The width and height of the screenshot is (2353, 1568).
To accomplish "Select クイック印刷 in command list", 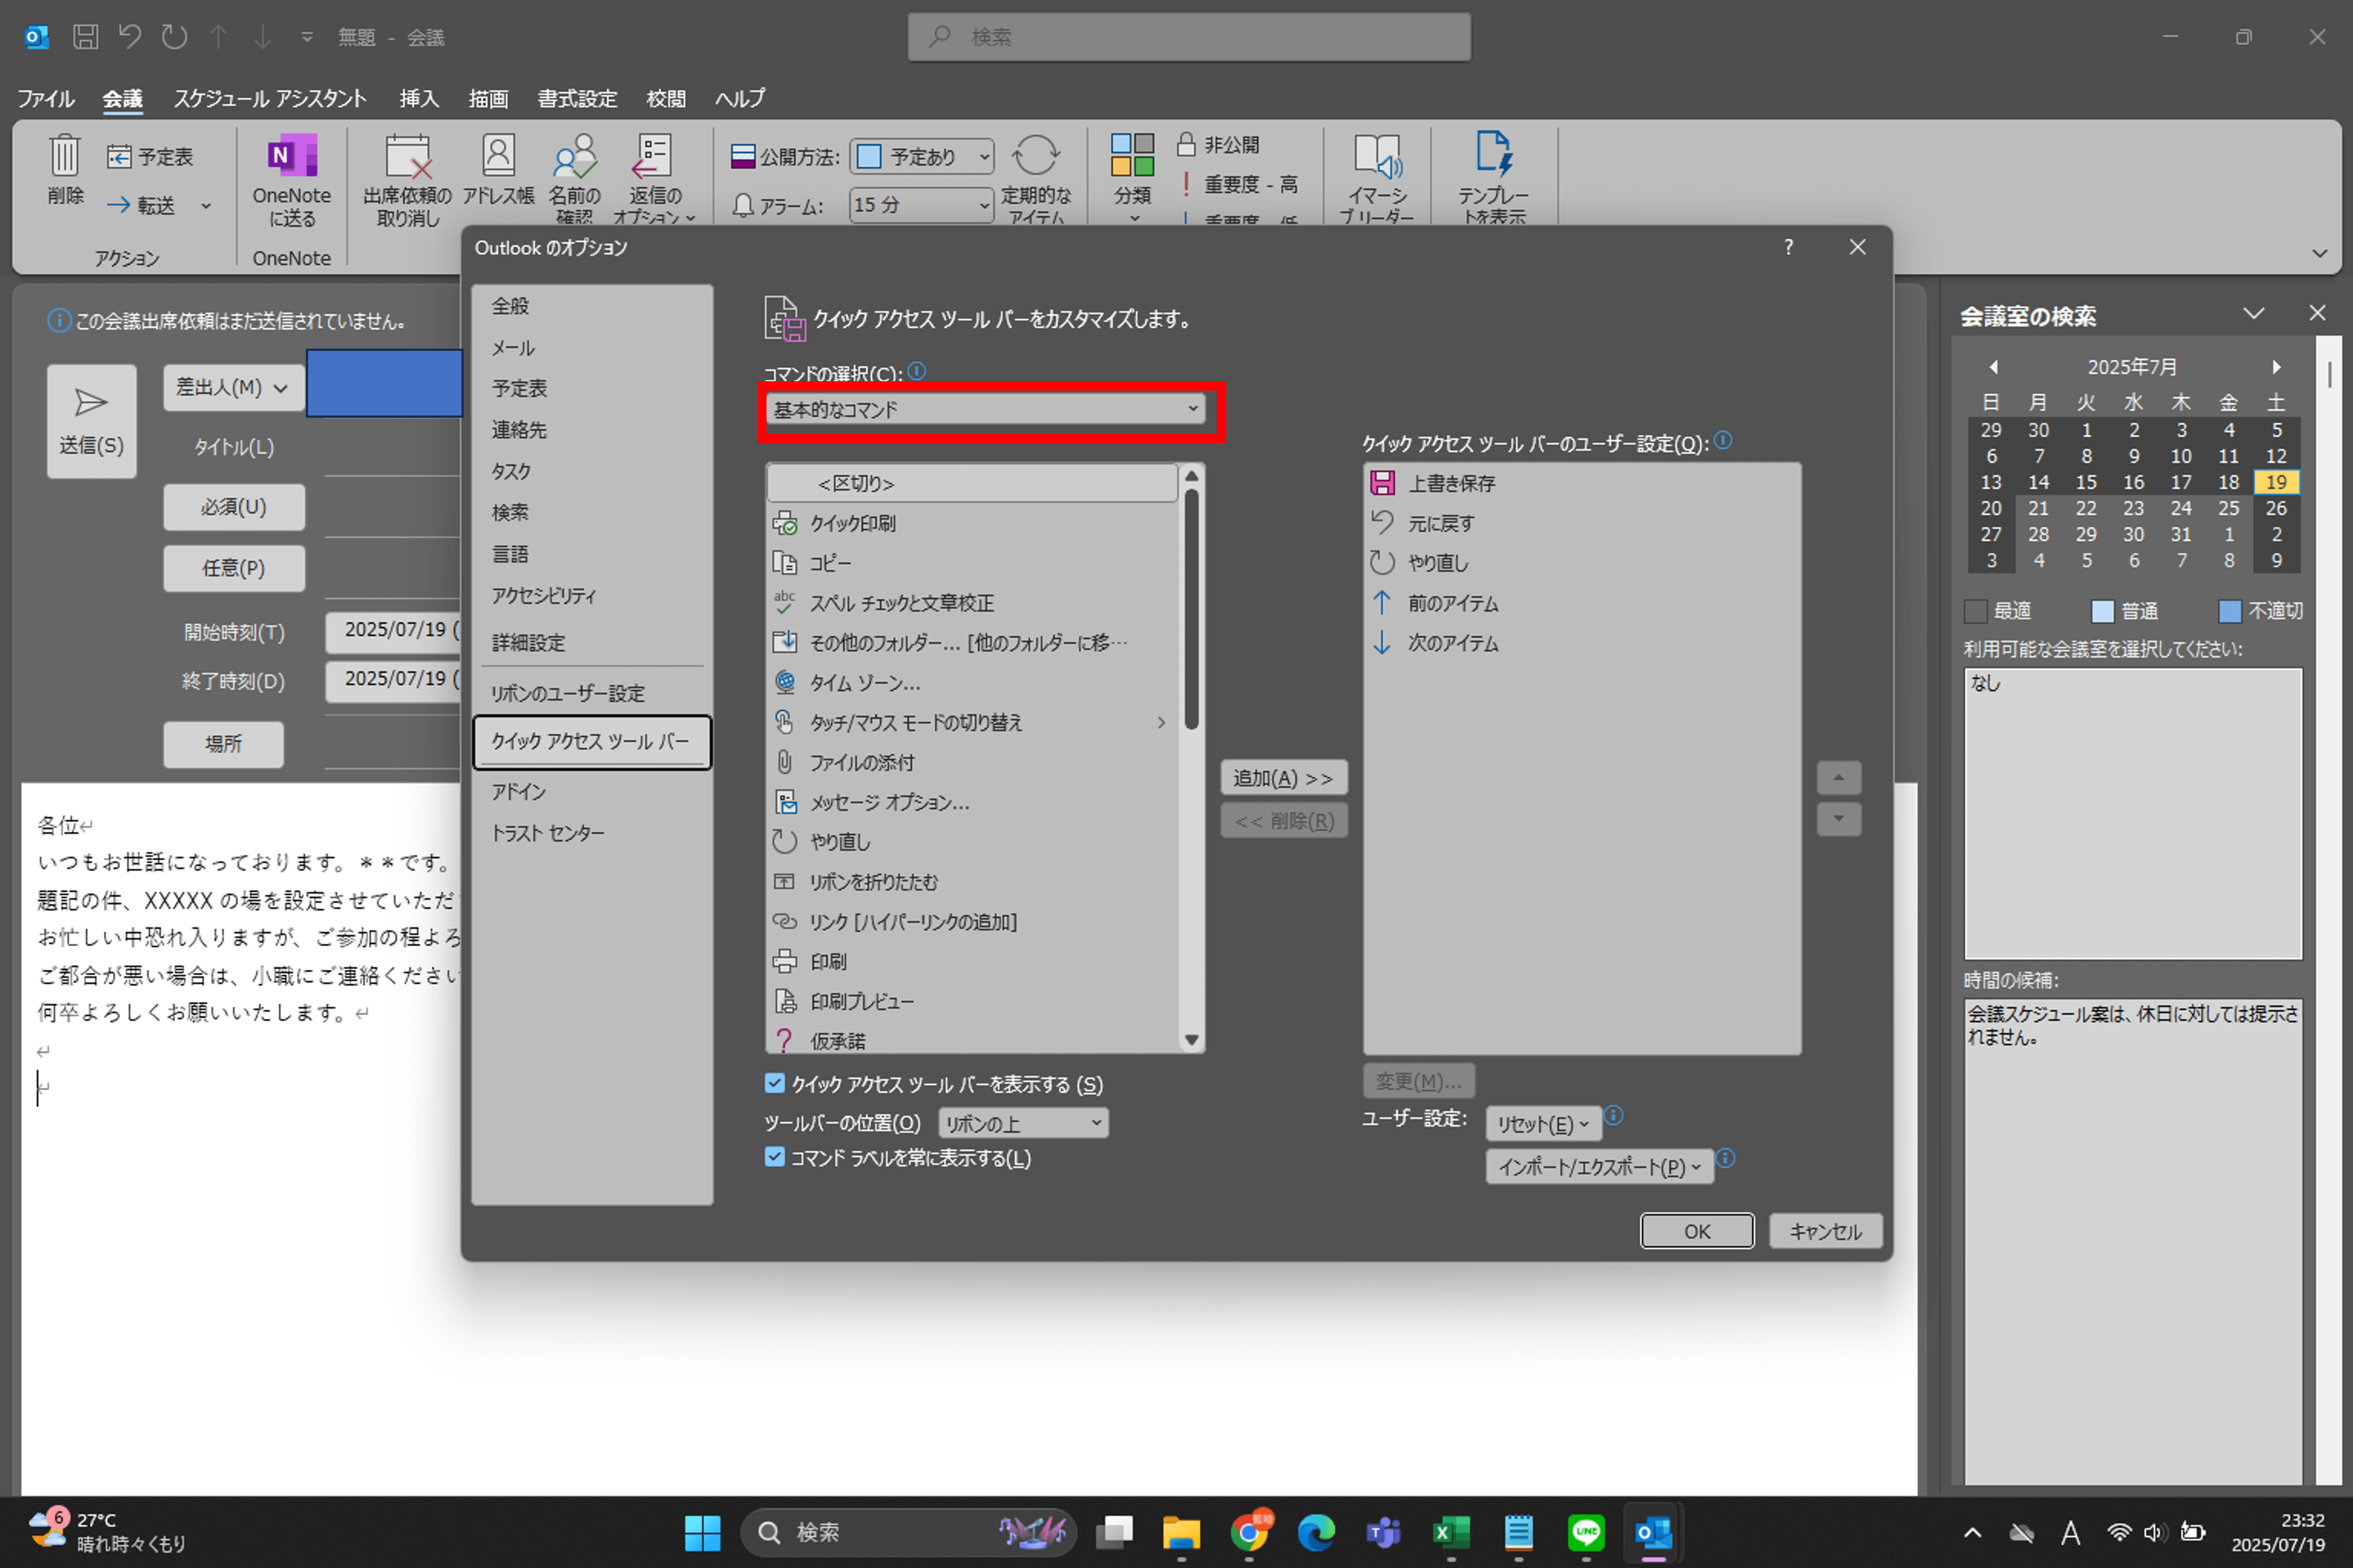I will click(x=972, y=523).
